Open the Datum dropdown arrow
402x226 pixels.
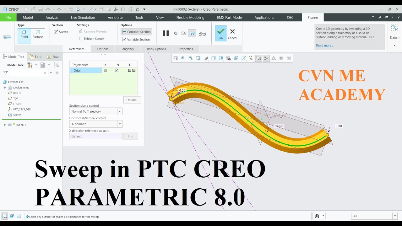pos(395,46)
